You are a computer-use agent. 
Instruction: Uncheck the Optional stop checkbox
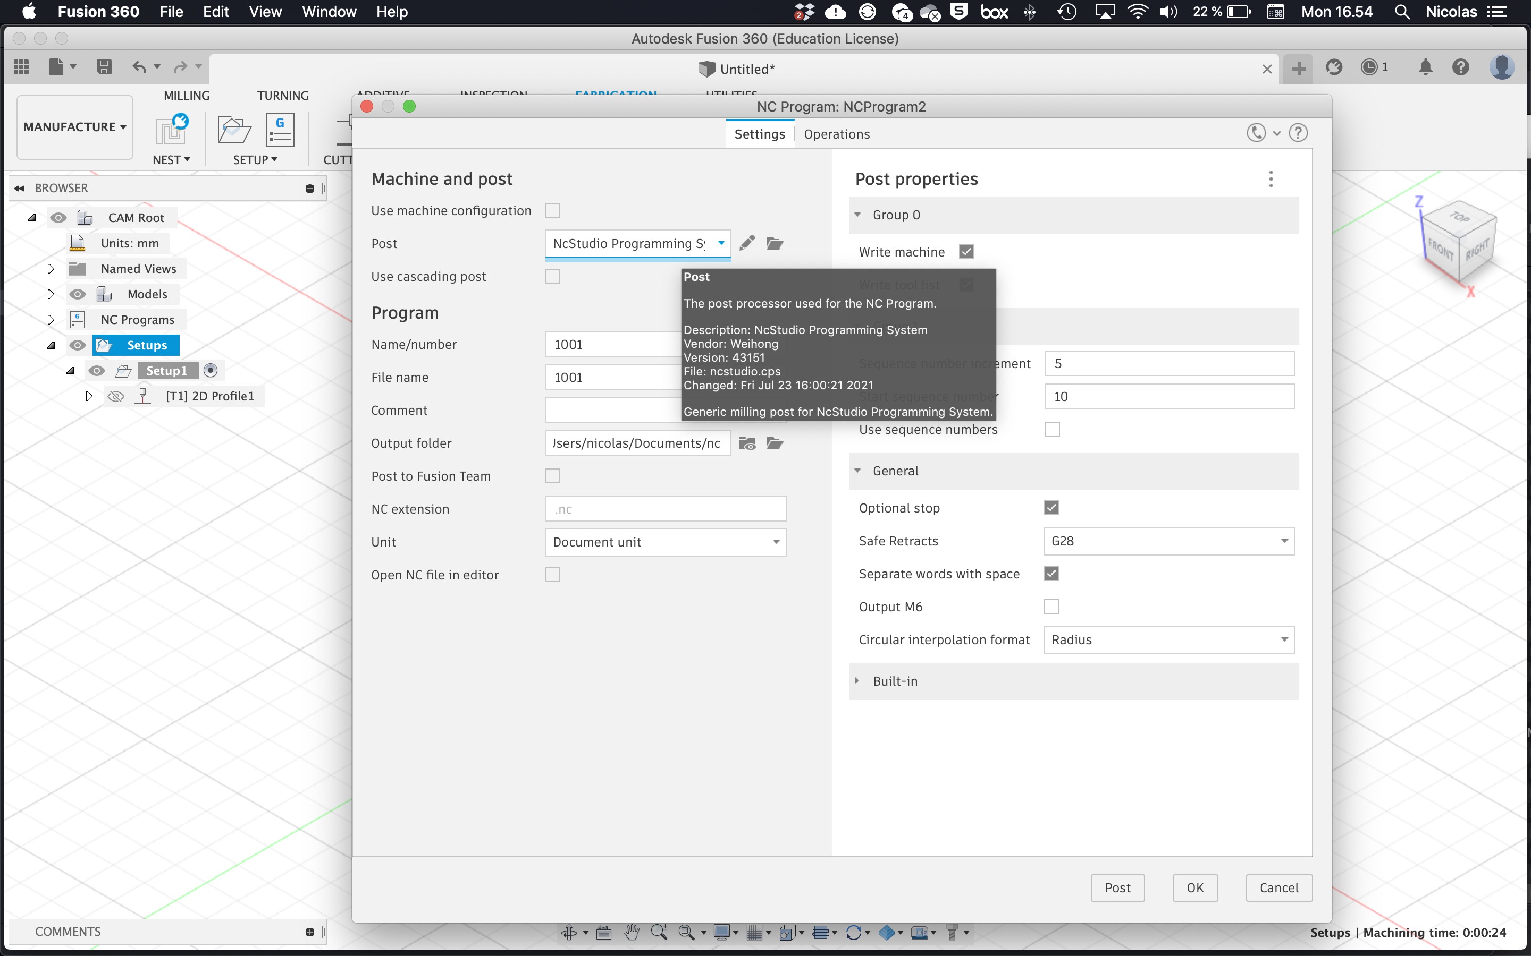(1051, 508)
